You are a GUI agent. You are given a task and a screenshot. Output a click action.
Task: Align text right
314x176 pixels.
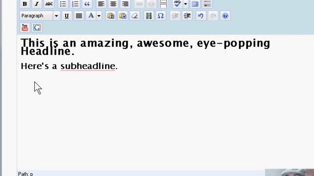[x=126, y=4]
